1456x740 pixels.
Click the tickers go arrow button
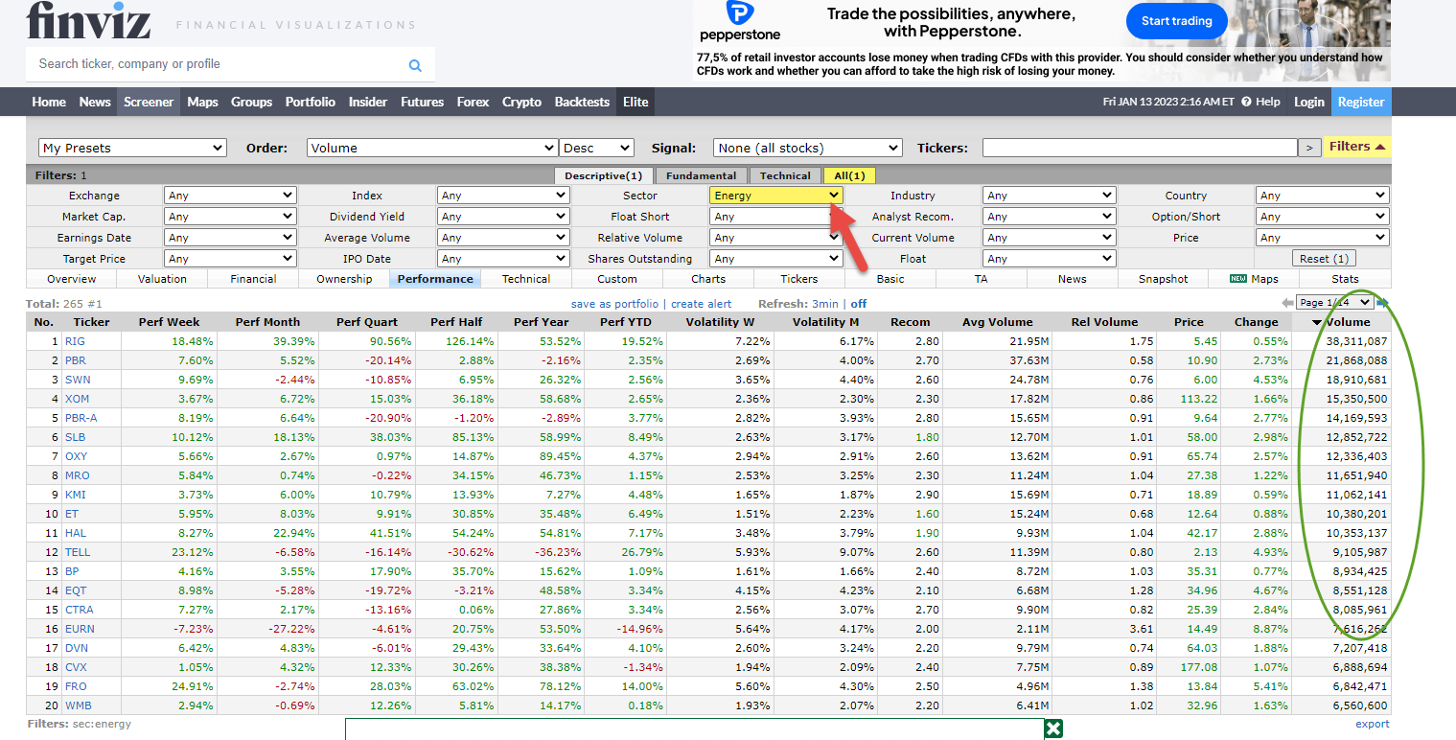1309,148
